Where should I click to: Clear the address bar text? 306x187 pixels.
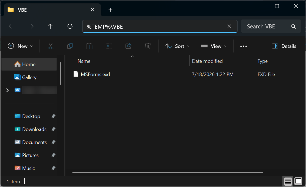click(229, 26)
